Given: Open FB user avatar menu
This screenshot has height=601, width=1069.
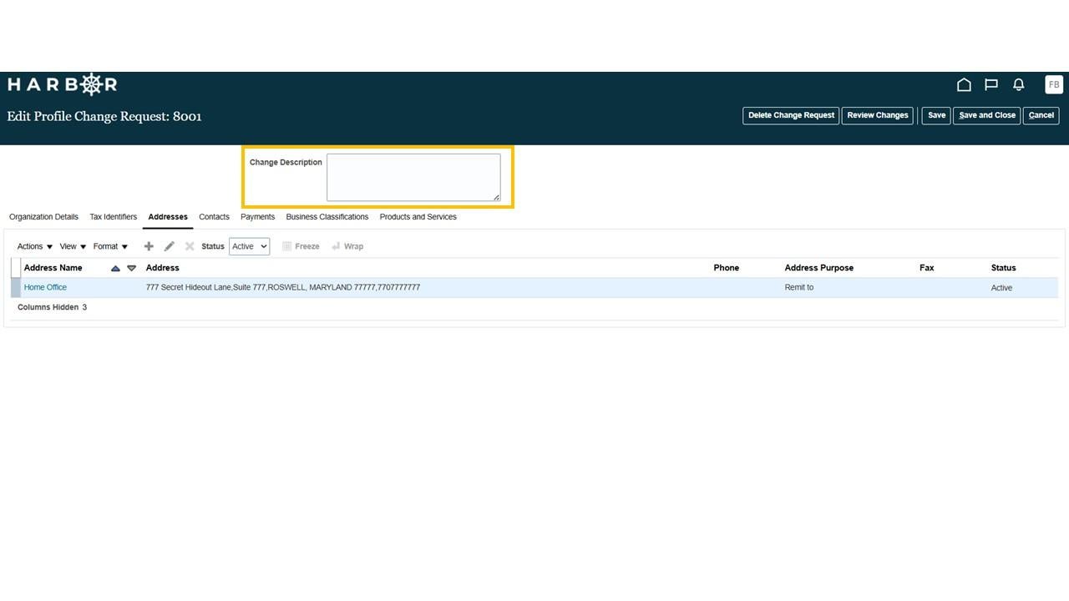Looking at the screenshot, I should pos(1054,84).
